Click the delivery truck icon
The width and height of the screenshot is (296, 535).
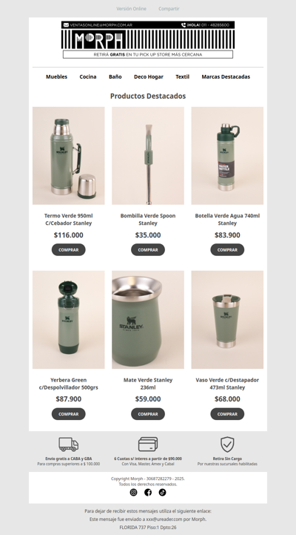pyautogui.click(x=69, y=444)
